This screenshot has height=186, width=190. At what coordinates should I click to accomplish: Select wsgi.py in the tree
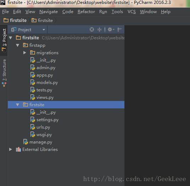click(x=66, y=135)
